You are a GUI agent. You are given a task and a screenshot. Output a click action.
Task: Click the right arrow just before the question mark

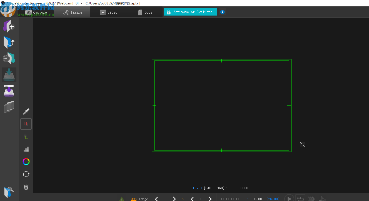click(174, 199)
